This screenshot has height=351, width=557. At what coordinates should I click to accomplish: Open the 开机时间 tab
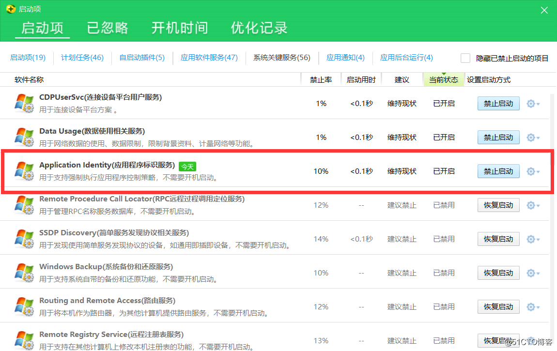coord(180,28)
